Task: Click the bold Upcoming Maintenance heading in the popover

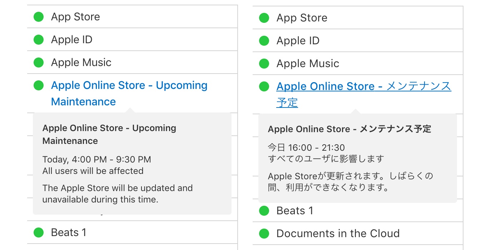Action: tap(109, 134)
